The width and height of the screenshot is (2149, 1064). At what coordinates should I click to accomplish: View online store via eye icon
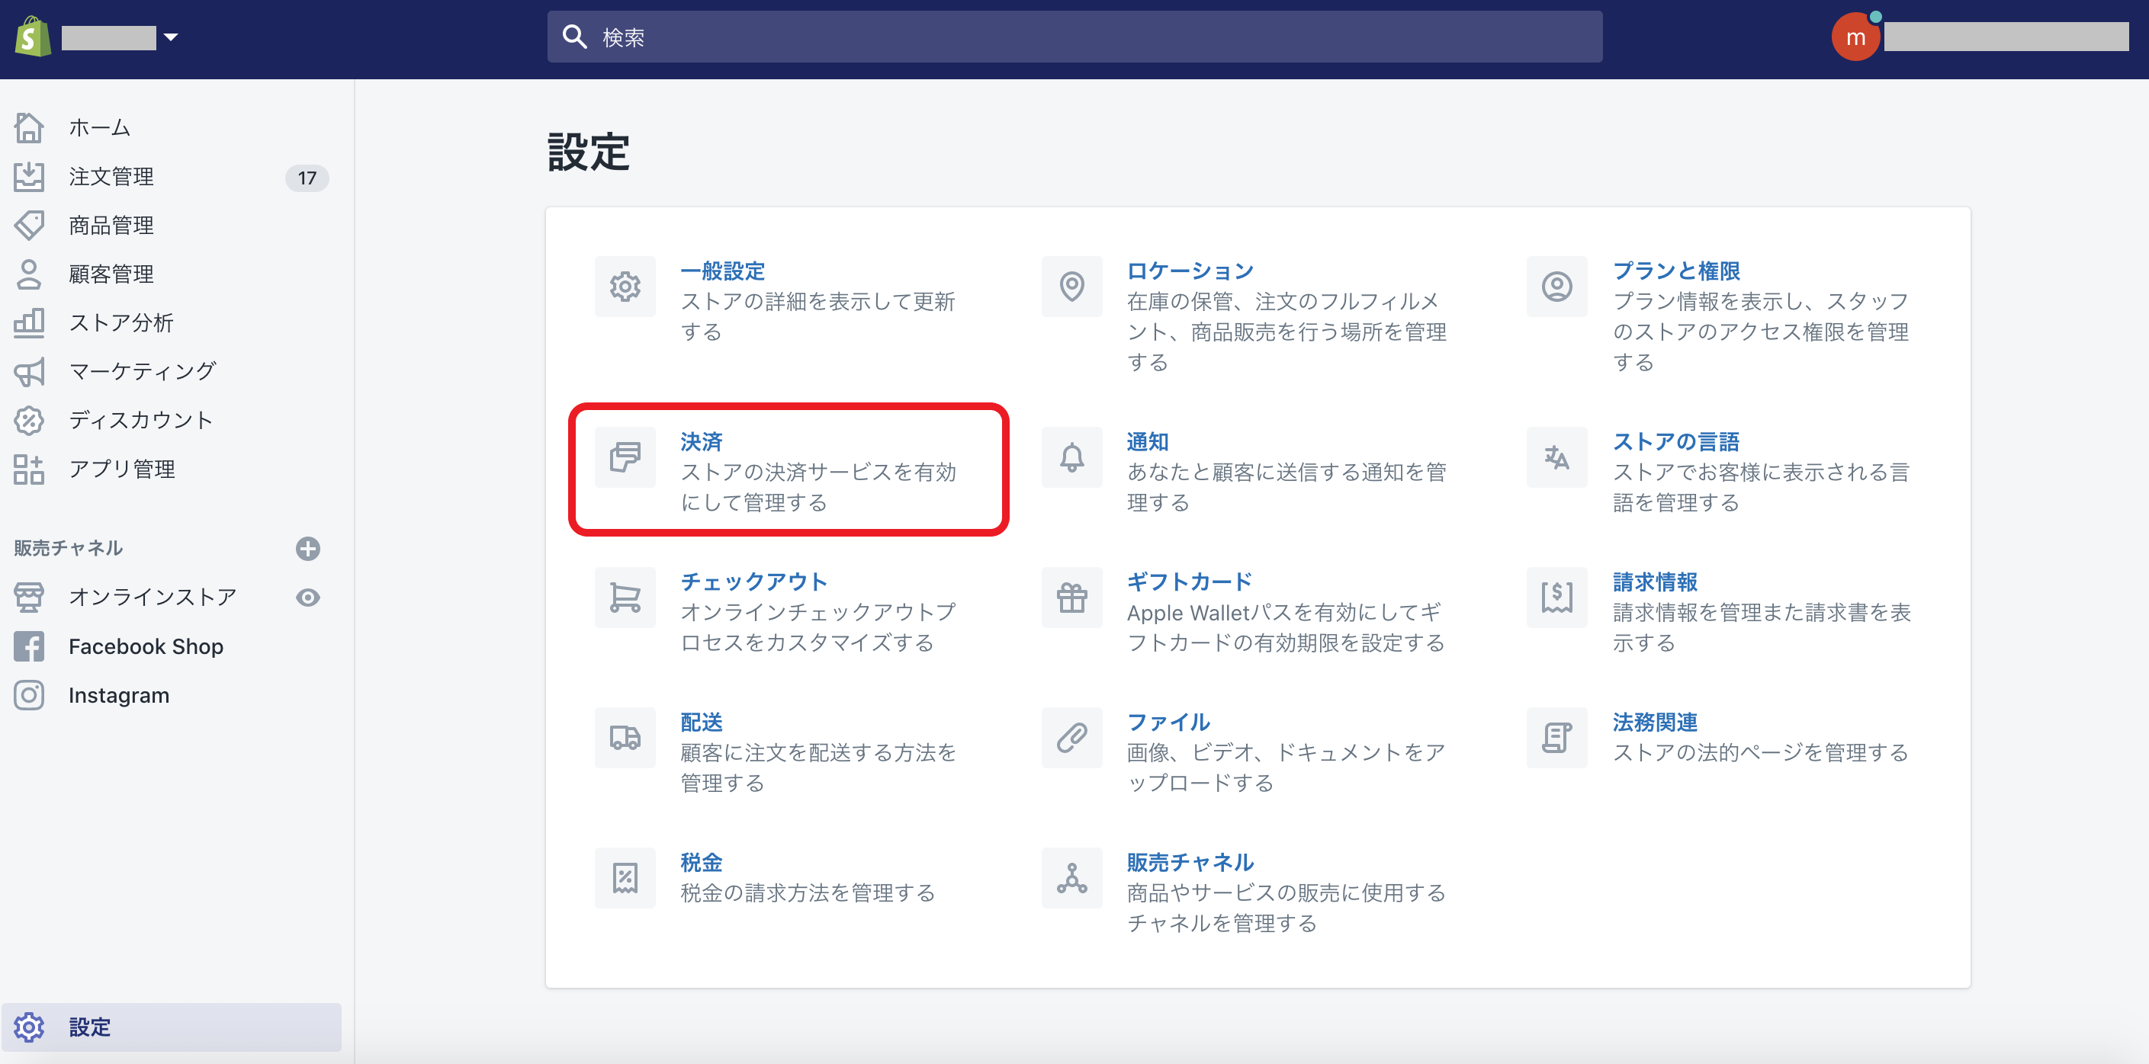308,597
